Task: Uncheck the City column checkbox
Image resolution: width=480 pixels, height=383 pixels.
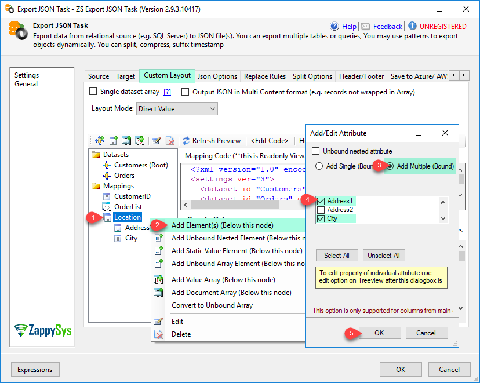Action: coord(321,218)
